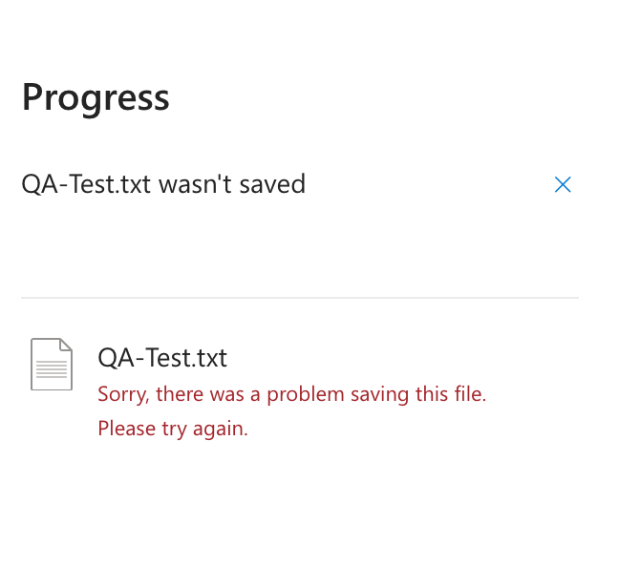Click "QA-Test.txt" in the top status line
Screen dimensions: 619x588
86,184
